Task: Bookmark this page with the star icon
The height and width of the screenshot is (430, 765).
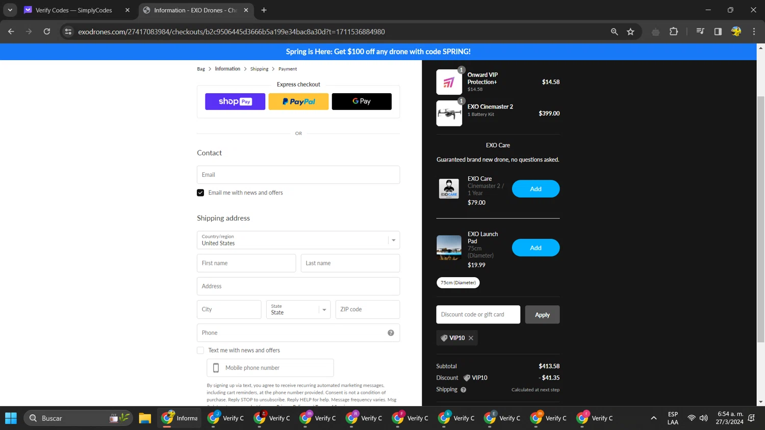Action: (x=630, y=32)
